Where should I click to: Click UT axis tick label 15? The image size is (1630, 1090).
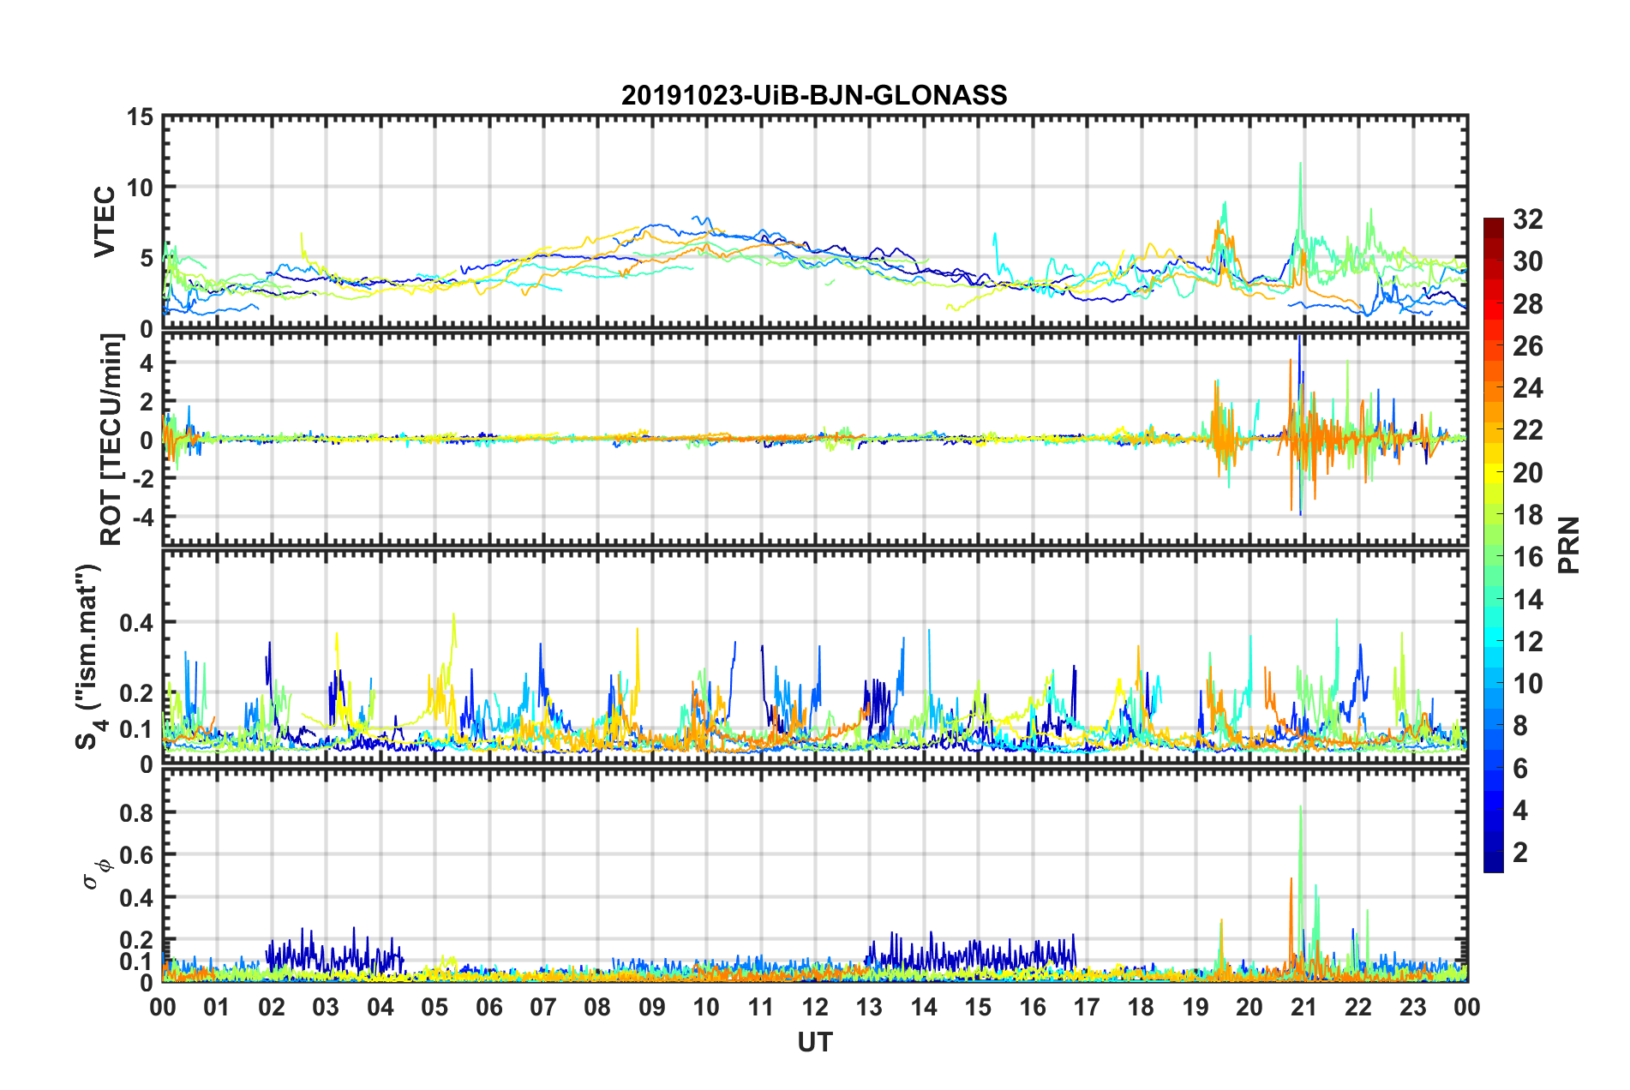(x=978, y=1007)
